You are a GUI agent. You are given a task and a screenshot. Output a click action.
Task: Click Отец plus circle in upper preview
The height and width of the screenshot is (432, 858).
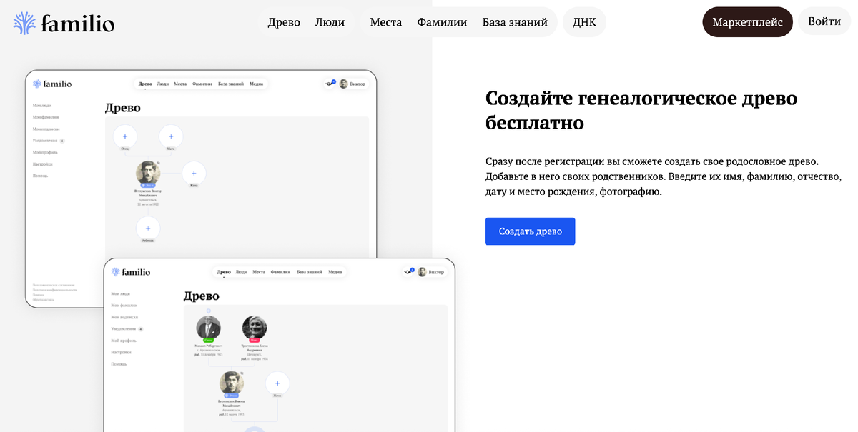125,136
